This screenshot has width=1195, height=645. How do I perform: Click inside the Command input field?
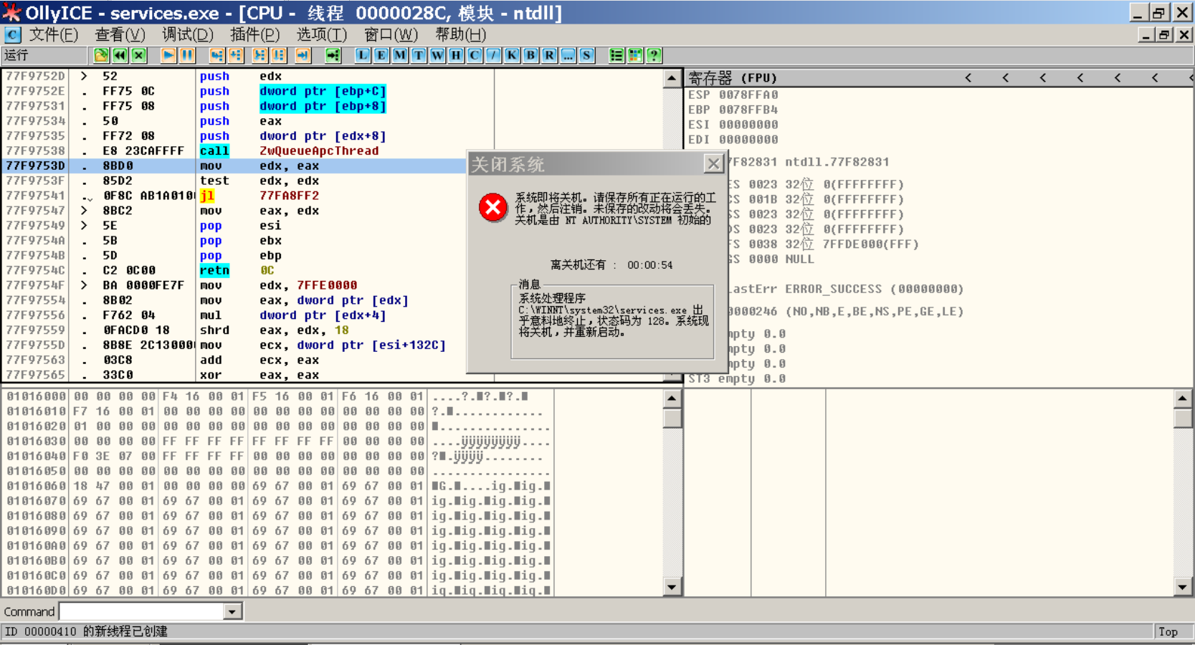click(x=143, y=611)
